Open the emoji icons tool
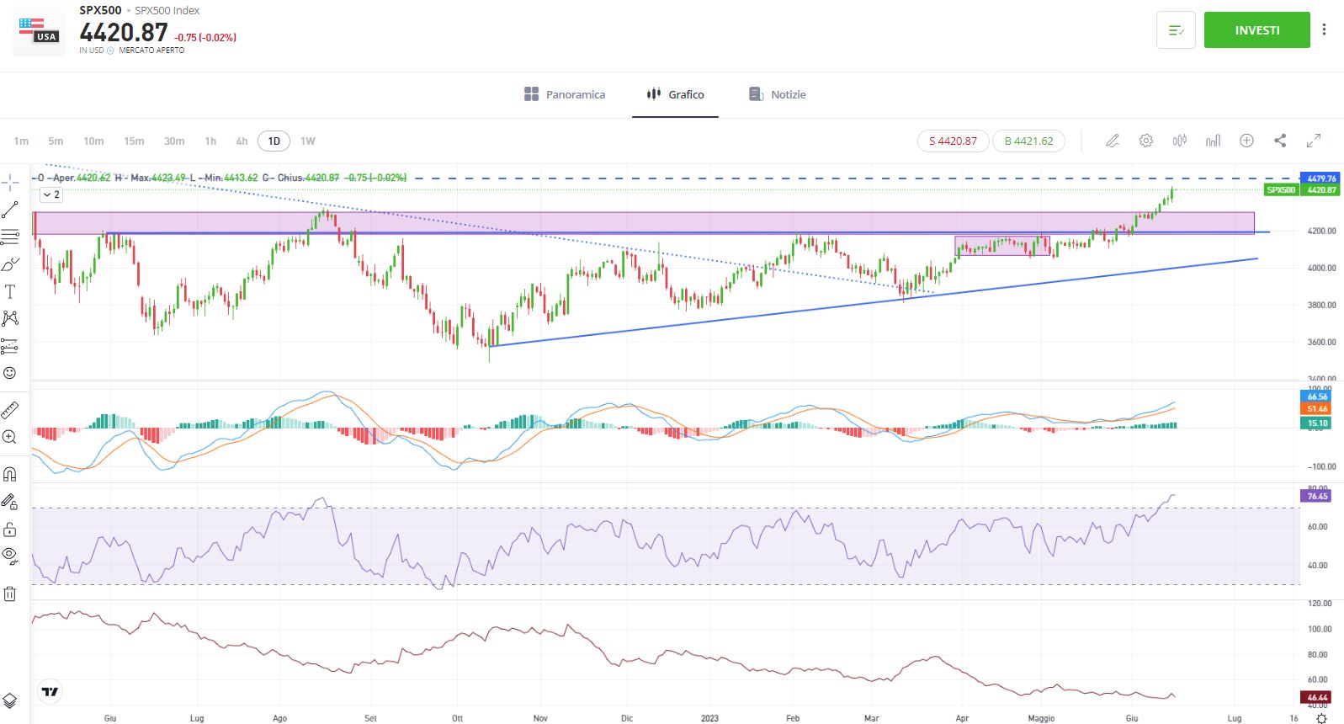This screenshot has height=724, width=1344. click(10, 372)
